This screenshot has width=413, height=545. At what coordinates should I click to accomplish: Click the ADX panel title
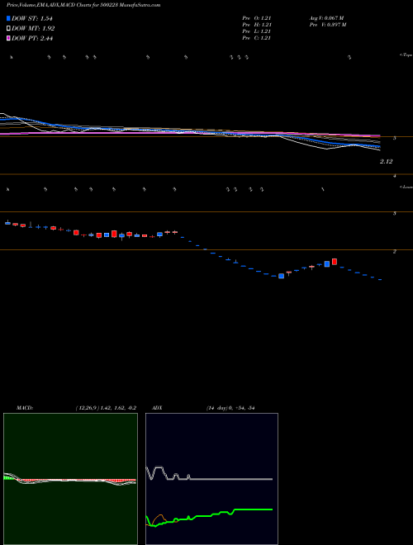157,408
